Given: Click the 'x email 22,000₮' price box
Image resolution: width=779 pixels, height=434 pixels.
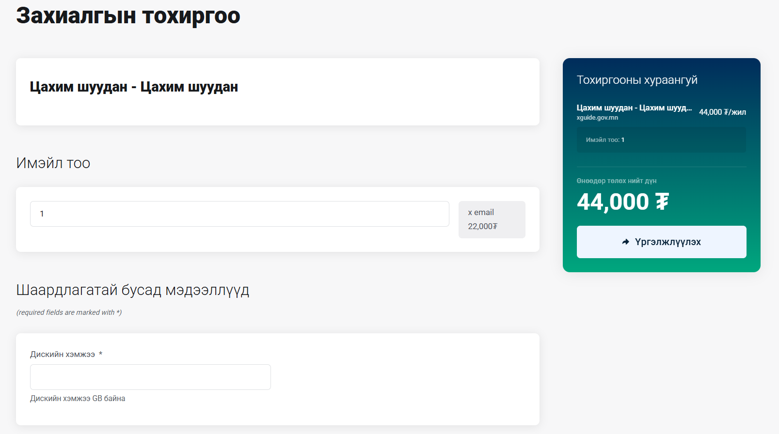Looking at the screenshot, I should coord(492,219).
